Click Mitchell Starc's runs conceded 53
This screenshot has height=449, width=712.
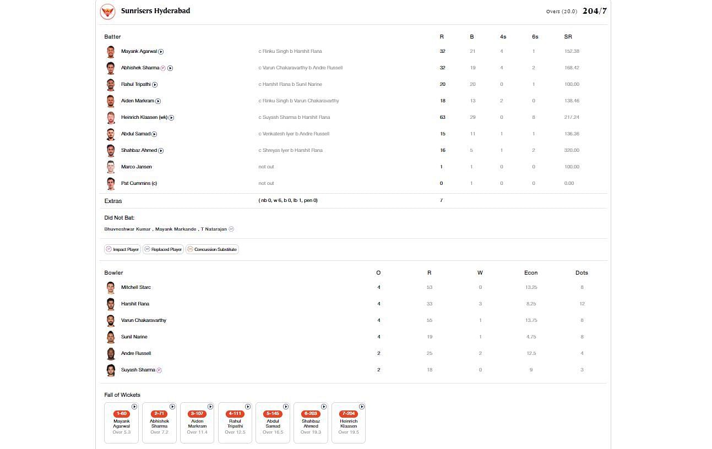click(430, 287)
